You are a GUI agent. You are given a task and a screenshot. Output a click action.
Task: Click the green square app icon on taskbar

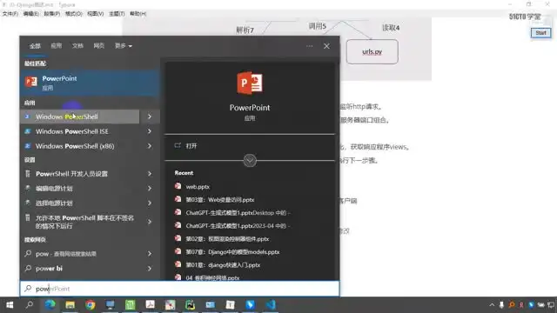tap(130, 305)
